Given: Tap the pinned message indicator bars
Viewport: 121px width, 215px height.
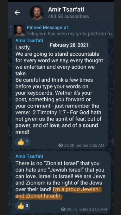Looking at the screenshot, I should tap(11, 30).
